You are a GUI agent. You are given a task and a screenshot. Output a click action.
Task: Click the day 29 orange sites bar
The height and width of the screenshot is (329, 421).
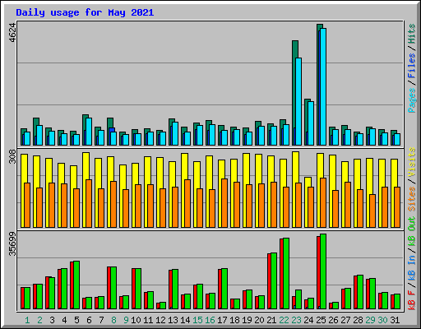(x=372, y=211)
